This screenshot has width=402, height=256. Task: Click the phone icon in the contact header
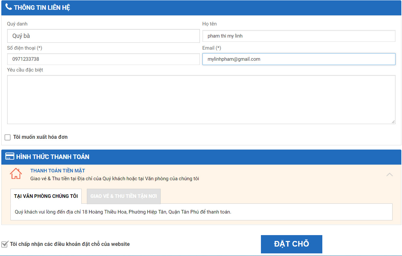pos(9,7)
